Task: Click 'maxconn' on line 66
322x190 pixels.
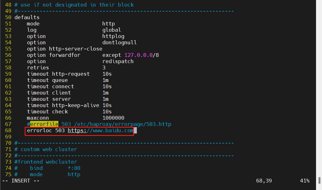Action: (38, 118)
